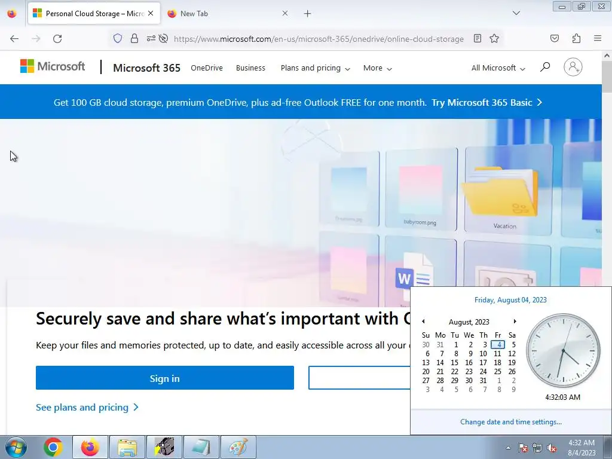Image resolution: width=612 pixels, height=459 pixels.
Task: Select August 15 in the calendar
Action: pos(454,363)
